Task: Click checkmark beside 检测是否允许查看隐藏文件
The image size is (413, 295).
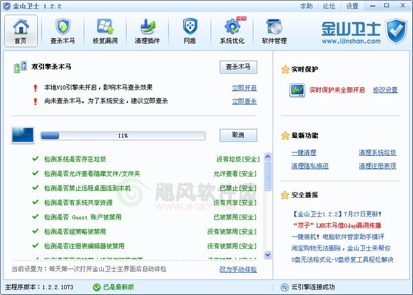Action: pyautogui.click(x=35, y=173)
